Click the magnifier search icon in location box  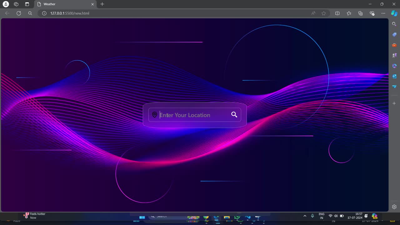point(234,115)
